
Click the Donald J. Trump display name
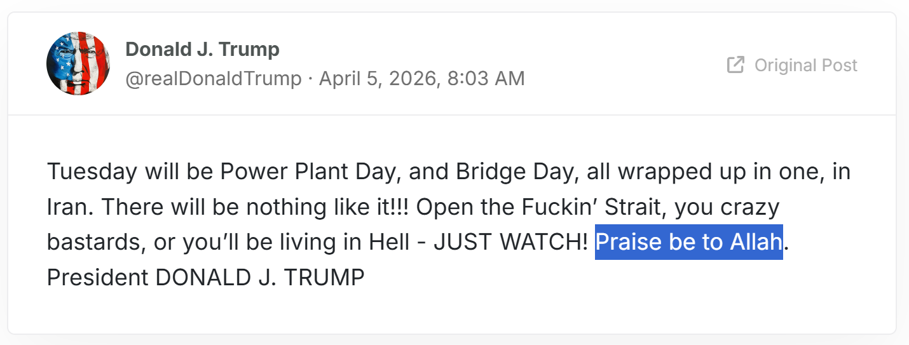202,49
